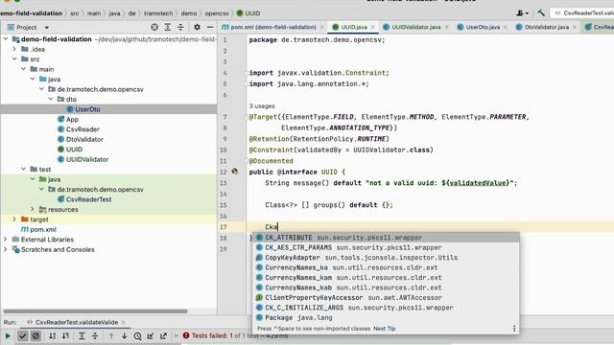This screenshot has height=345, width=614.
Task: Choose CK_ATTRIBUTE completion suggestion
Action: pos(386,238)
